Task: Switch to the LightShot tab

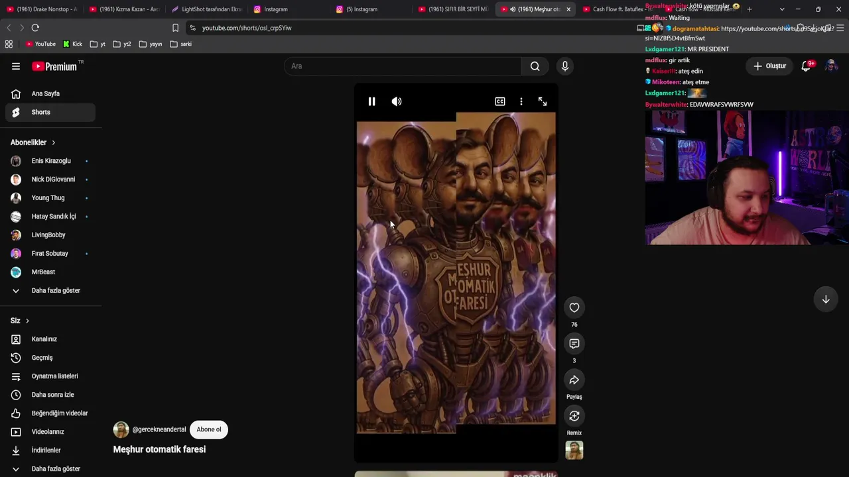Action: point(206,9)
